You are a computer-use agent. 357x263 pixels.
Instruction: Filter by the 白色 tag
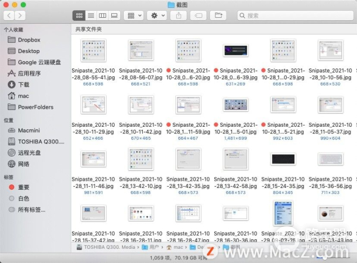point(19,198)
